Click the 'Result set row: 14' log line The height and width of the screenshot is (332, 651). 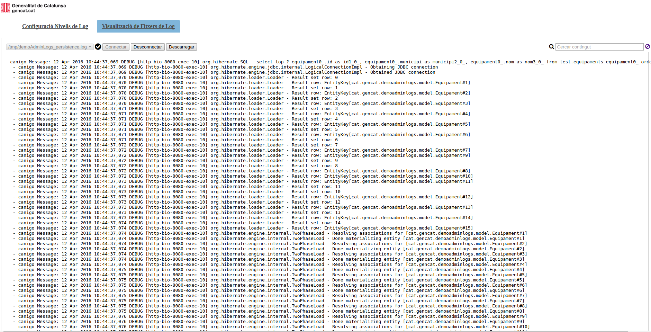(177, 223)
